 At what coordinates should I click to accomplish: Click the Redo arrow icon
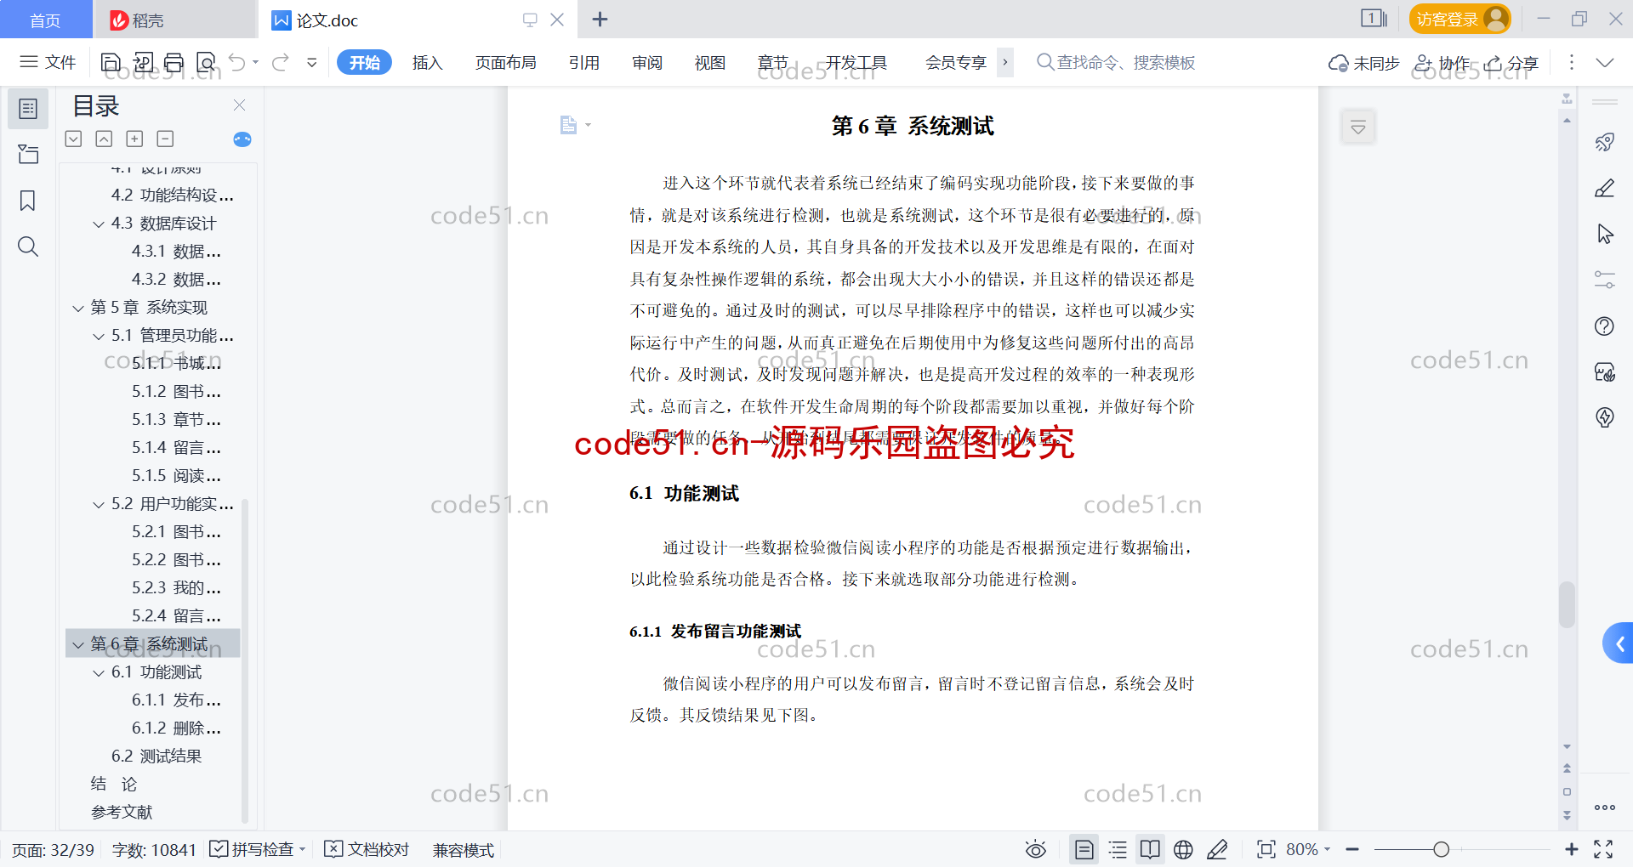[281, 62]
